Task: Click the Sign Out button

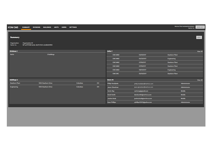Action: [x=200, y=27]
